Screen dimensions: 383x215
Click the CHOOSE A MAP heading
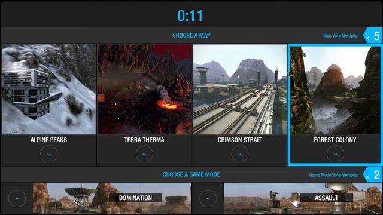[191, 36]
